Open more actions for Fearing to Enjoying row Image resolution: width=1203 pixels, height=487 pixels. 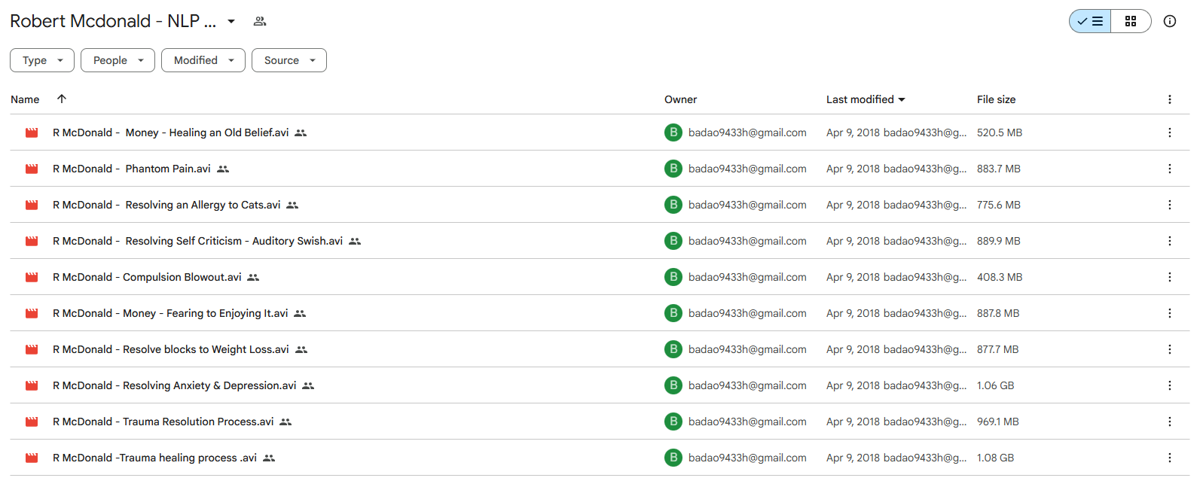point(1170,313)
